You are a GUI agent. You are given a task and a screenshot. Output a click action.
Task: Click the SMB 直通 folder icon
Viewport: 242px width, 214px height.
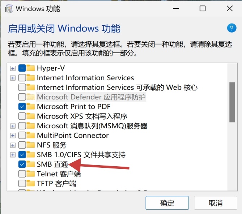(31, 164)
